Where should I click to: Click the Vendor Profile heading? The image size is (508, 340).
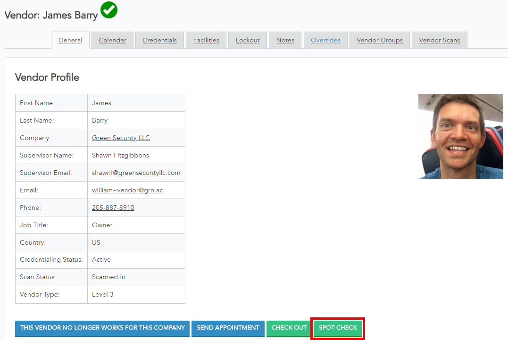pos(47,77)
